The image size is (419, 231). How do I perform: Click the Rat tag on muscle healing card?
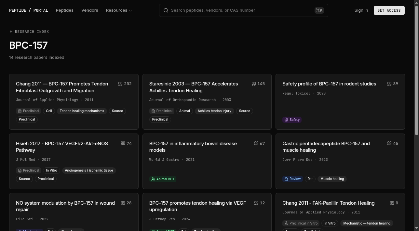coord(310,179)
